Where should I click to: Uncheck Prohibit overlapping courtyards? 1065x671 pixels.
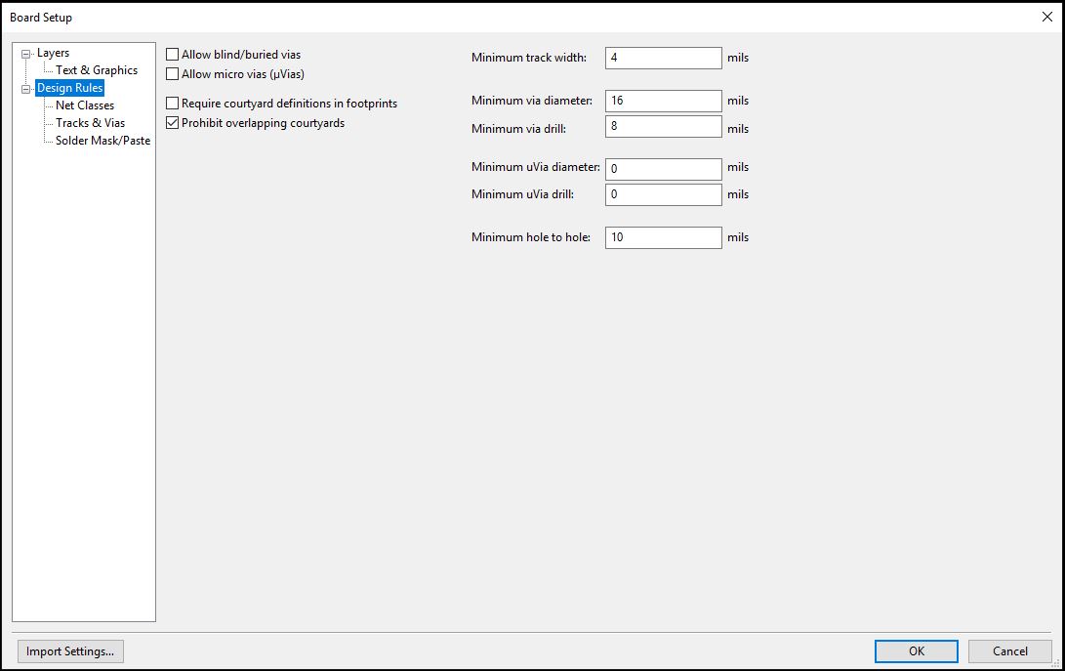click(173, 123)
